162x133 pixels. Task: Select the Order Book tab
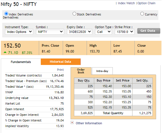click(x=81, y=71)
